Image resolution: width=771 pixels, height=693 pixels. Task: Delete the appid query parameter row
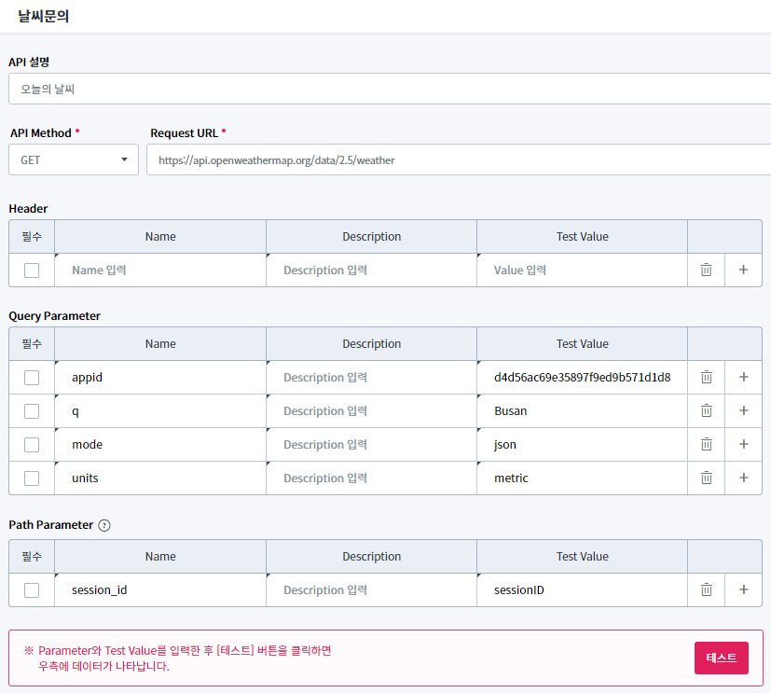706,377
